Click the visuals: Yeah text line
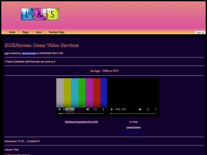This screenshot has height=155, width=207. coord(11,150)
